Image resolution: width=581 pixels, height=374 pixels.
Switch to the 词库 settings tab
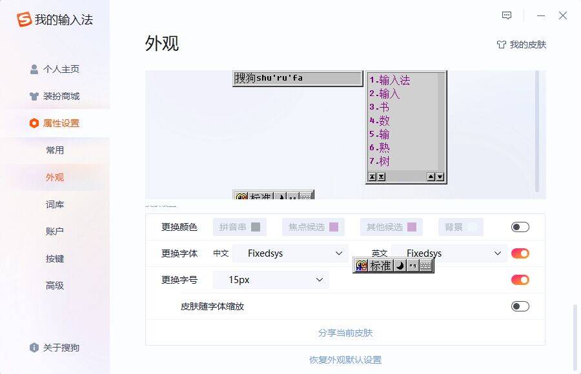click(x=55, y=204)
